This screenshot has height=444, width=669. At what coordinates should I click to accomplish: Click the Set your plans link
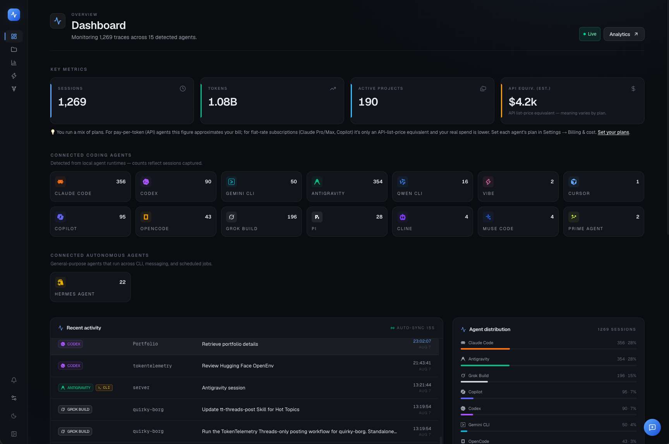pyautogui.click(x=613, y=132)
